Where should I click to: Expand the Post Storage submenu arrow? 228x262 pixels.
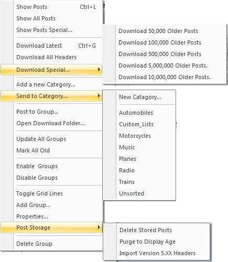pos(99,227)
